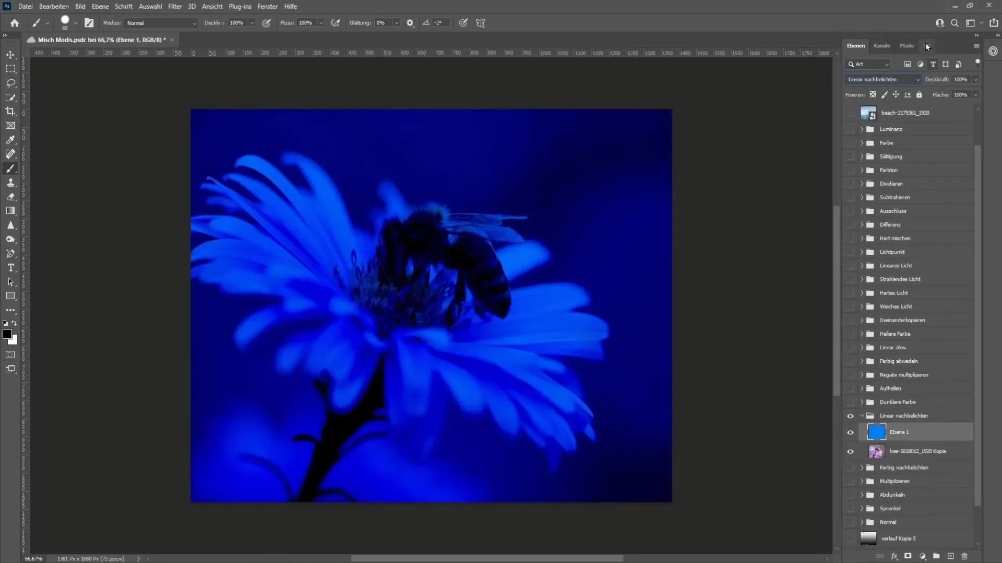The image size is (1002, 563).
Task: Select the Lasso selection tool
Action: point(10,82)
